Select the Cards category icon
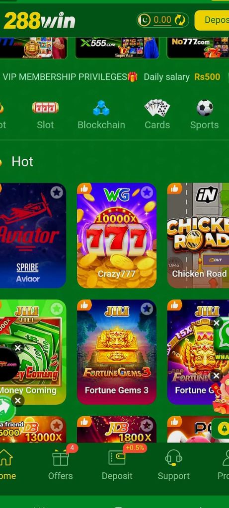The height and width of the screenshot is (508, 229). click(x=157, y=108)
